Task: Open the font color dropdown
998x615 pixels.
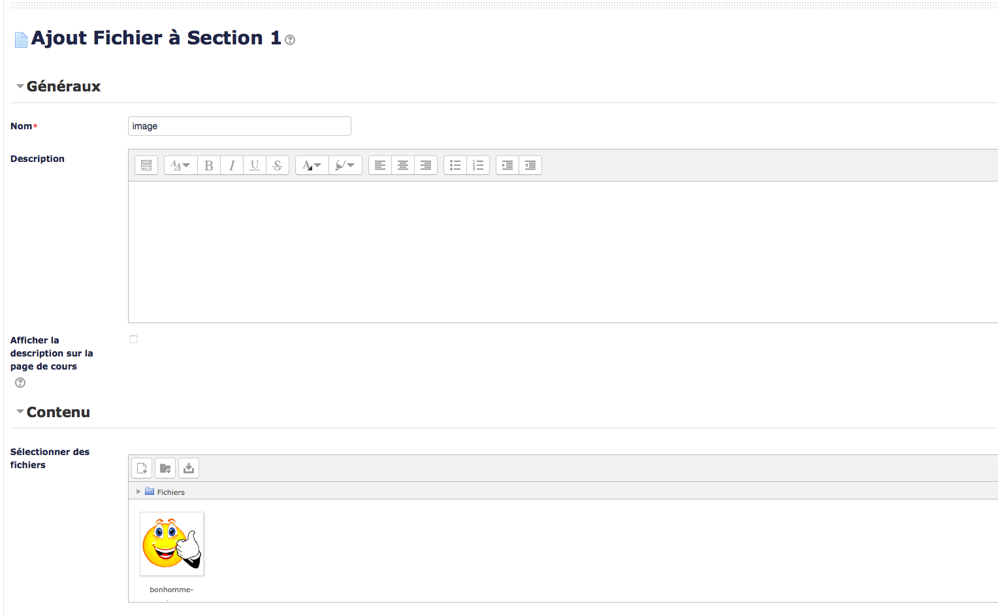Action: 312,165
